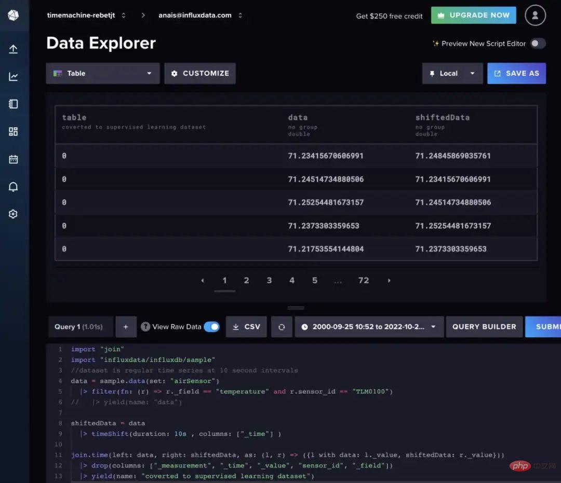Jump to last results page 72
Image resolution: width=561 pixels, height=483 pixels.
(x=364, y=281)
